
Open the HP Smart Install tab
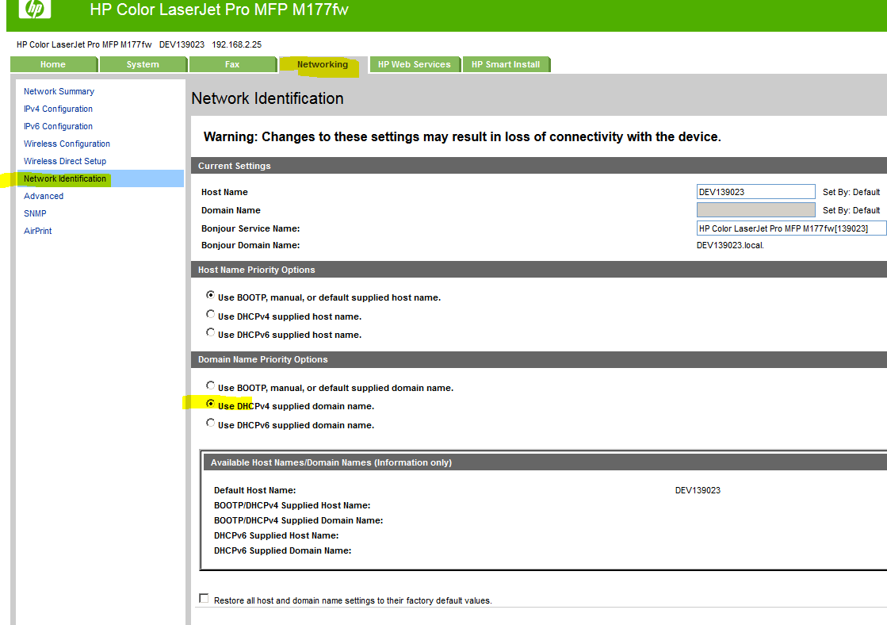506,64
